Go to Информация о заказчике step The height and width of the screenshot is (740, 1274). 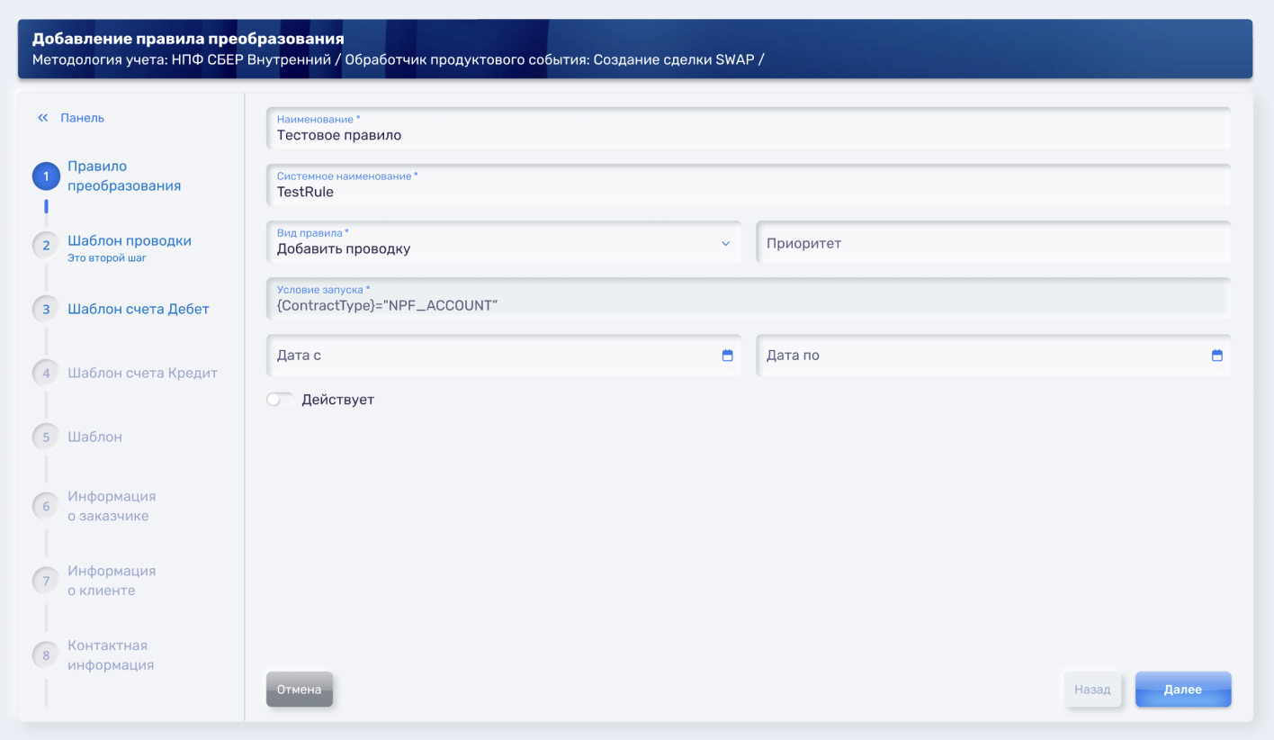pyautogui.click(x=112, y=506)
